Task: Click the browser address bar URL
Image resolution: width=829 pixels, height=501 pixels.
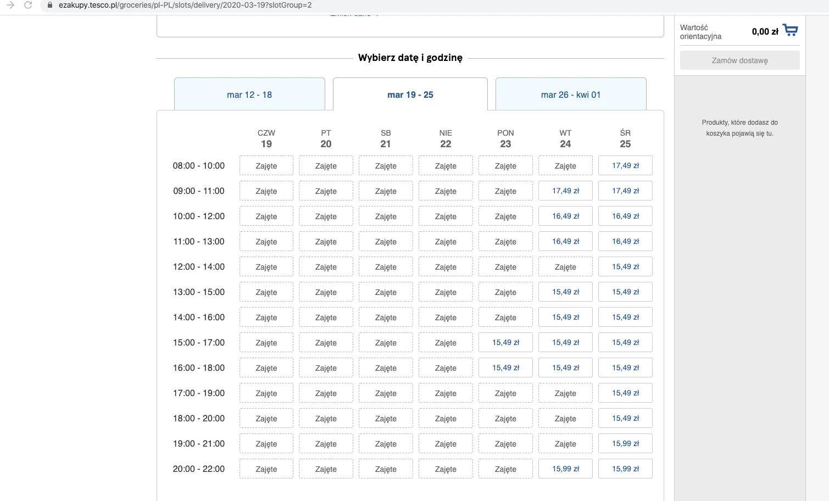Action: coord(185,5)
